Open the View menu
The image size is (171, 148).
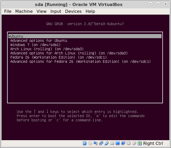coord(41,11)
